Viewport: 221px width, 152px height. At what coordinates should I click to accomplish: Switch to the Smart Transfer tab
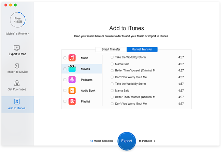coord(111,50)
